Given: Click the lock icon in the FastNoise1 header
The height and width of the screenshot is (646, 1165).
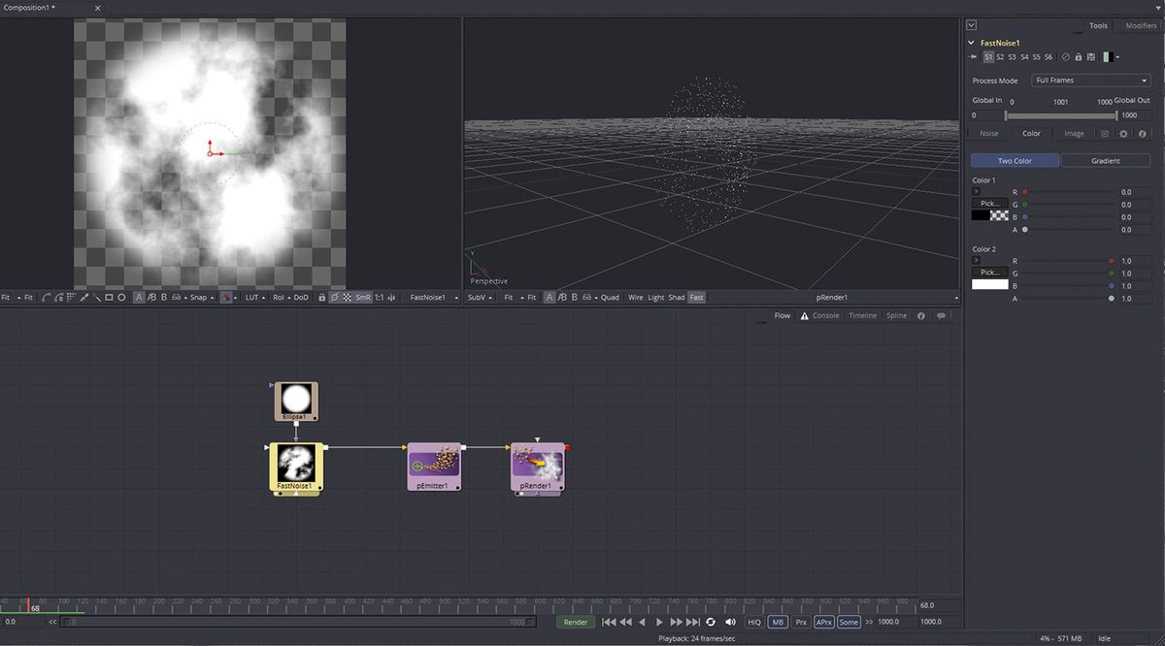Looking at the screenshot, I should [x=1078, y=56].
